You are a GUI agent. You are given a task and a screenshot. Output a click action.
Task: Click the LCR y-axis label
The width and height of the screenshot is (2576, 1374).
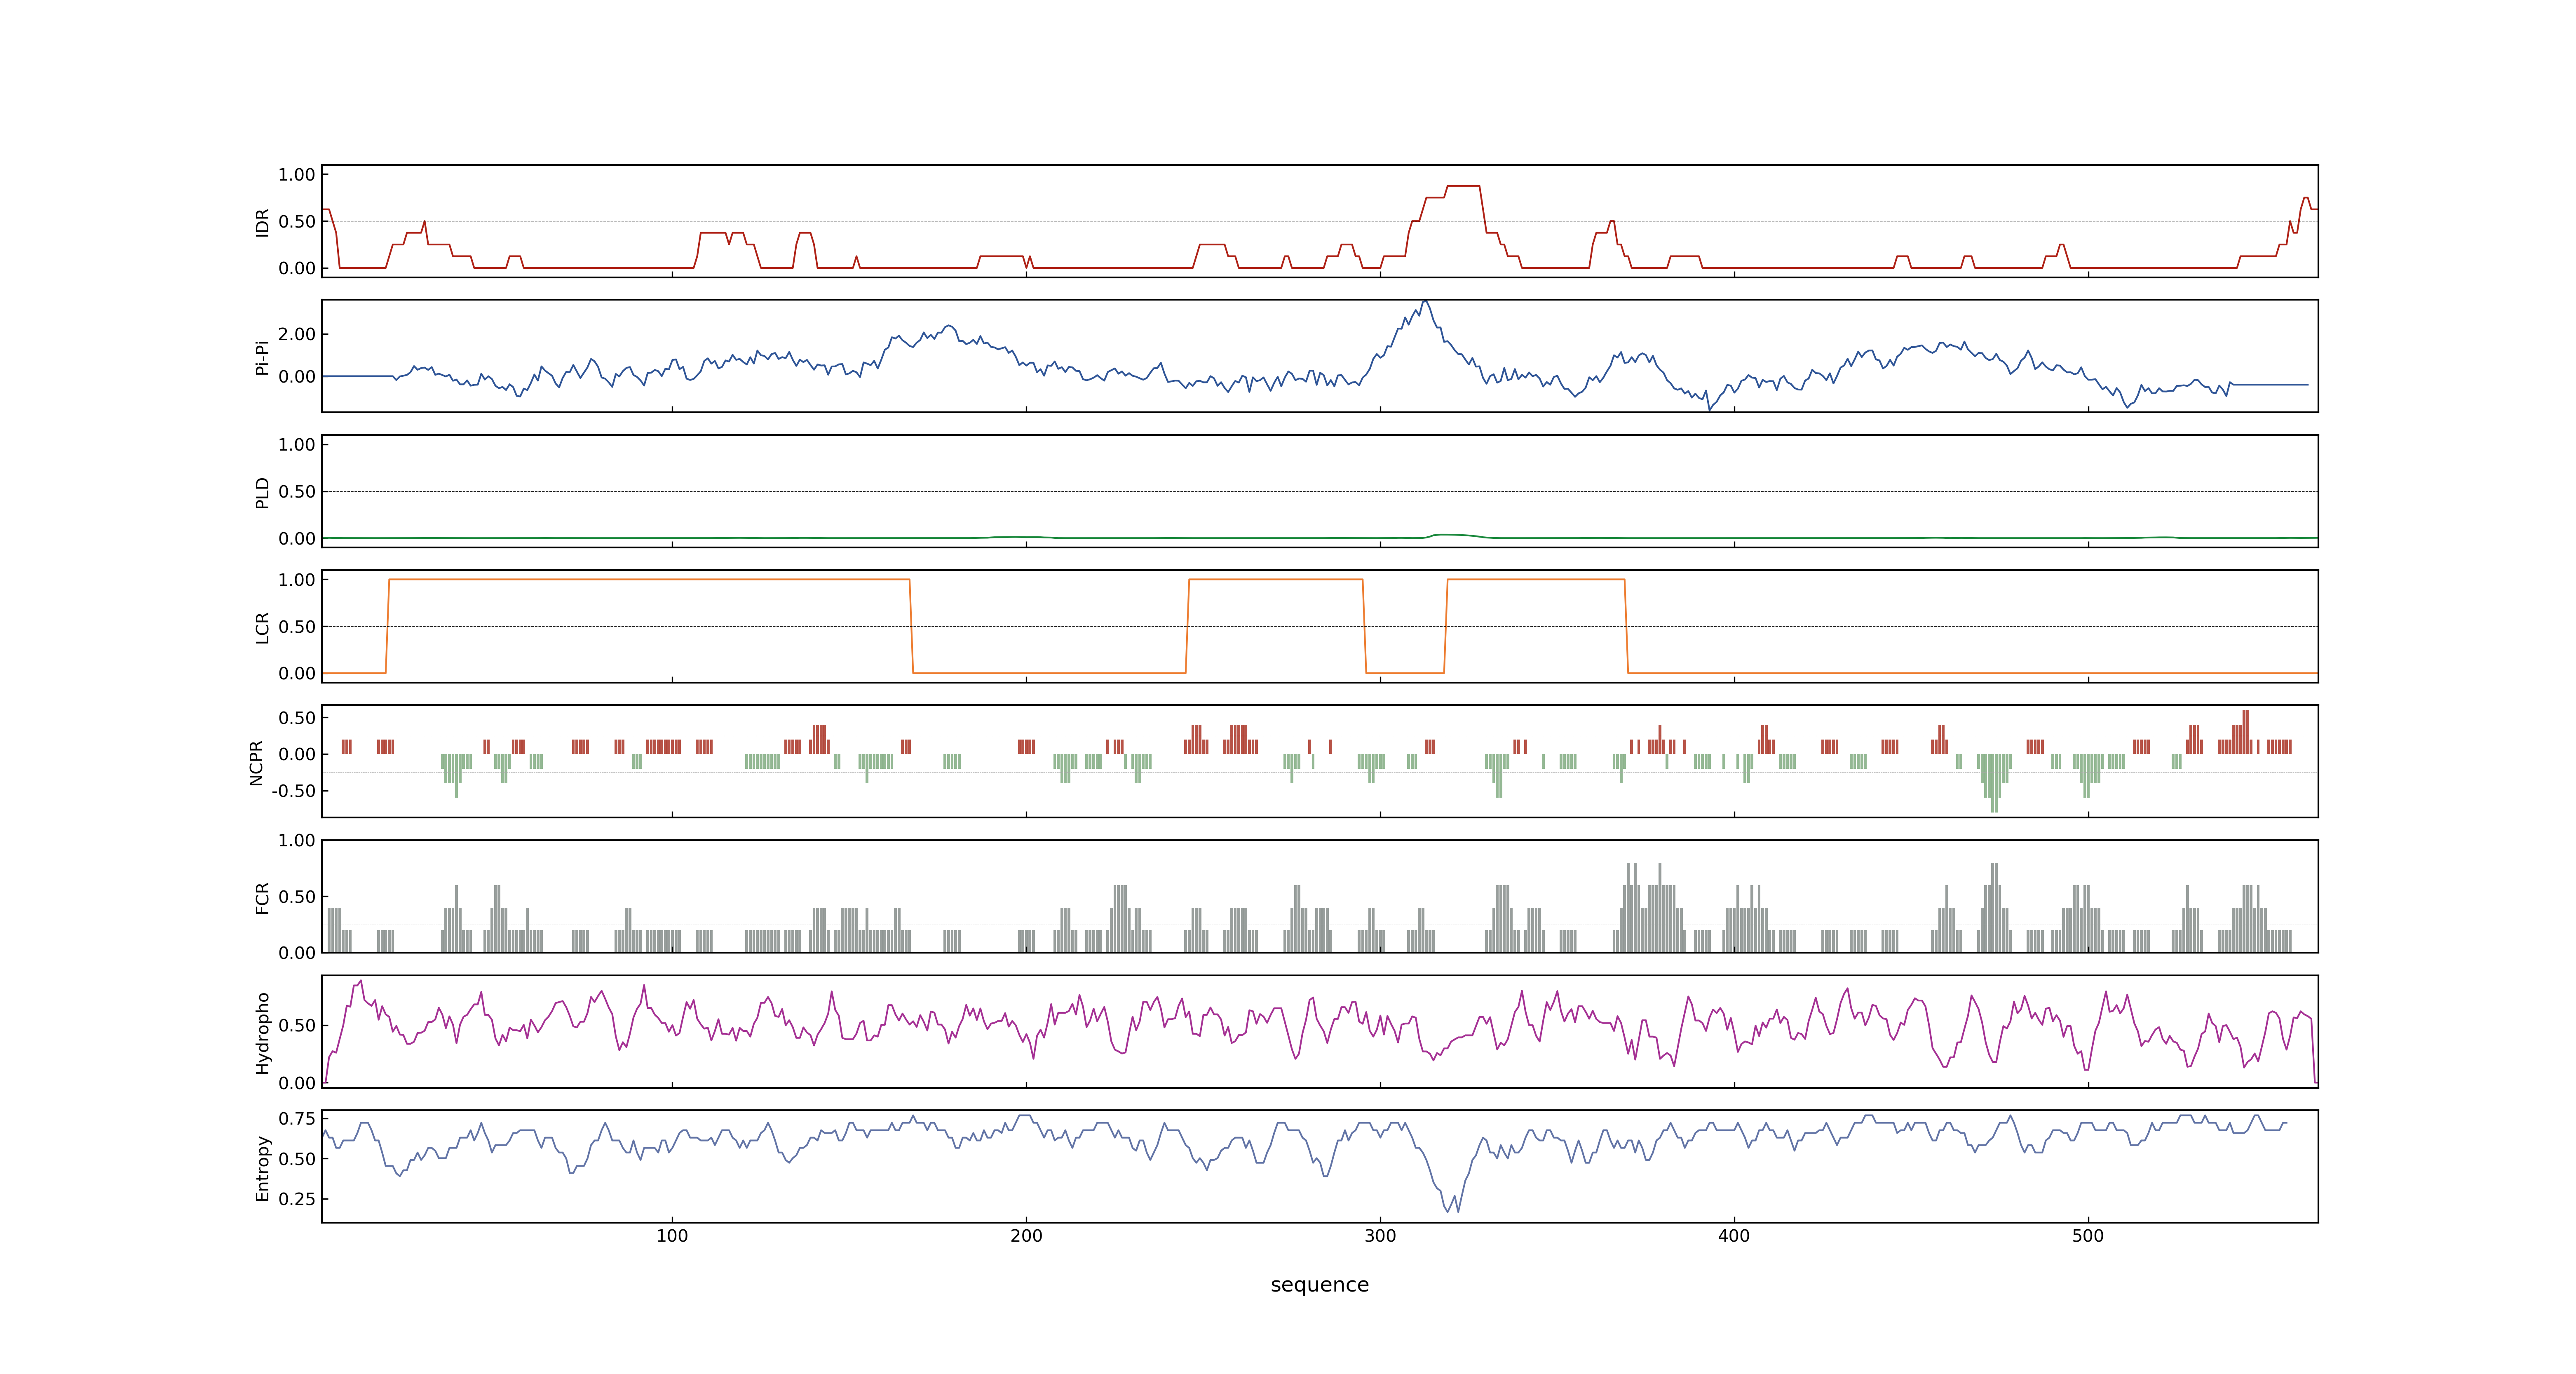263,627
